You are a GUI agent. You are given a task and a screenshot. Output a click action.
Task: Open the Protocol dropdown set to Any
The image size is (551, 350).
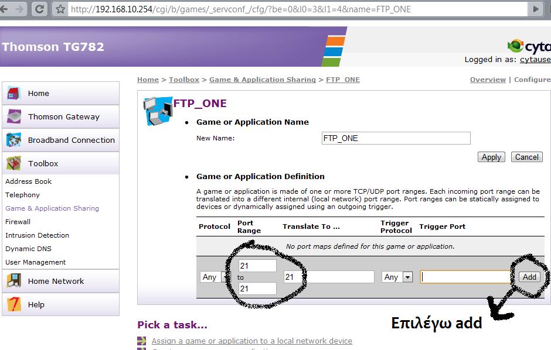pos(214,277)
